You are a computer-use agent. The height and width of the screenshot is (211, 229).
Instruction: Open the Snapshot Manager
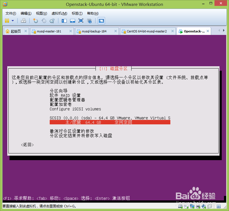click(x=52, y=21)
